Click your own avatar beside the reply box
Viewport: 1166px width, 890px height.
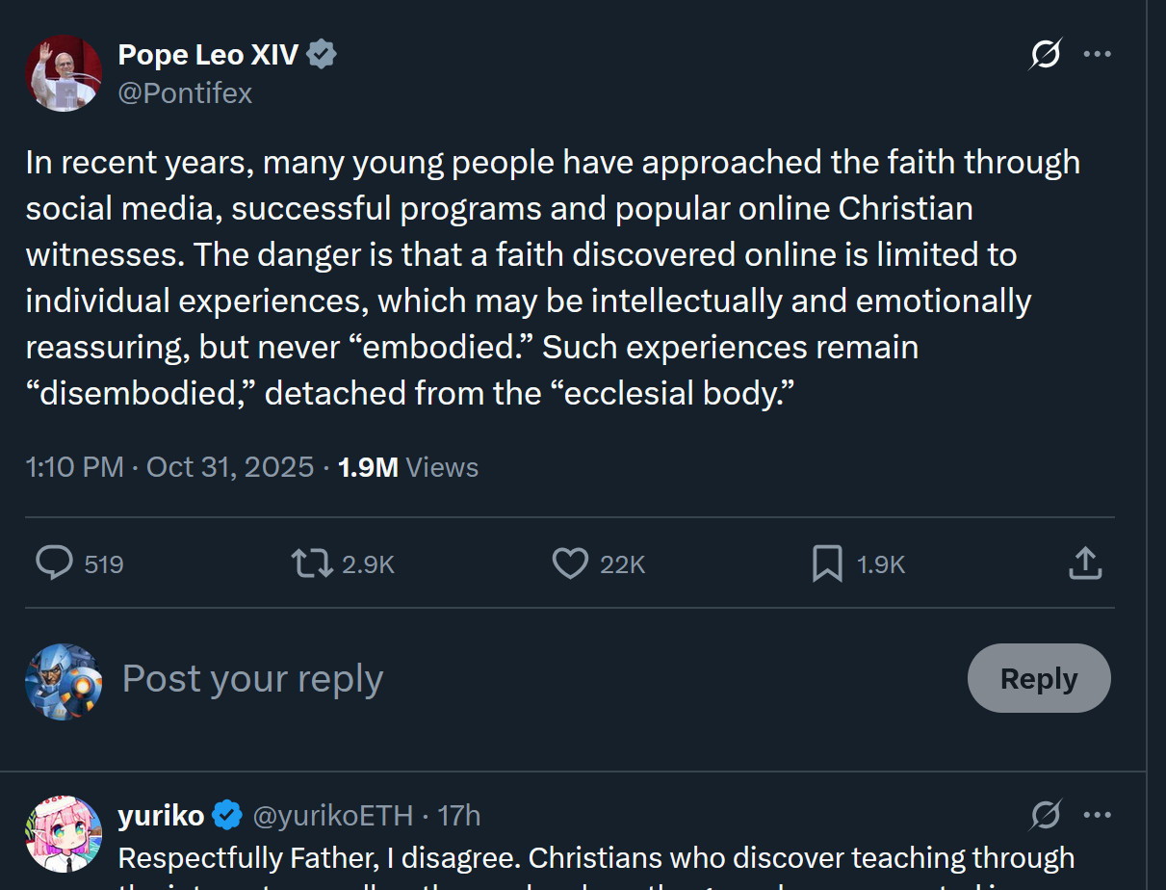[x=64, y=682]
